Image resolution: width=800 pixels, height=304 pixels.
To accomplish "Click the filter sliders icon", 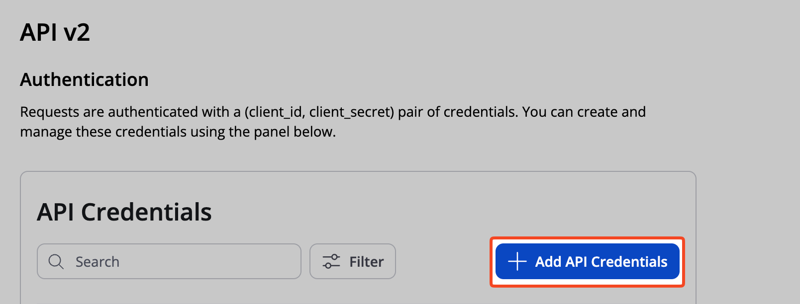I will (x=331, y=261).
